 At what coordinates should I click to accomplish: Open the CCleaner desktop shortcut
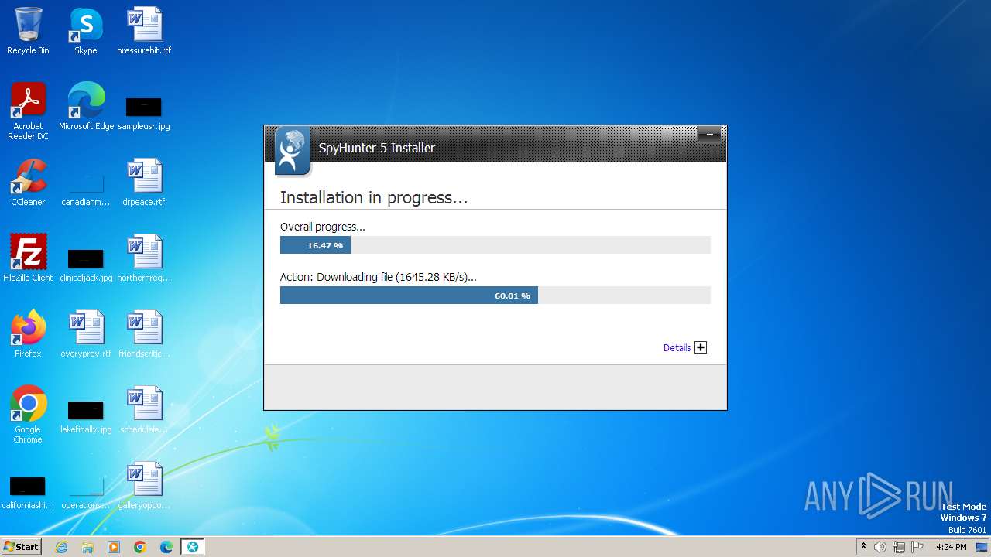pyautogui.click(x=28, y=183)
